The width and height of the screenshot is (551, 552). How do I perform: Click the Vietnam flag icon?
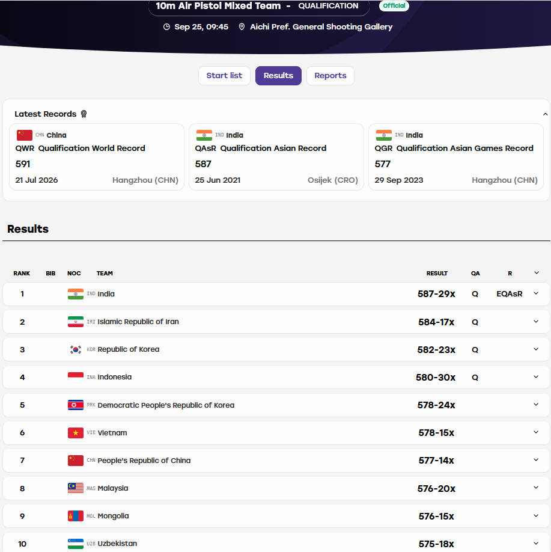[x=76, y=433]
